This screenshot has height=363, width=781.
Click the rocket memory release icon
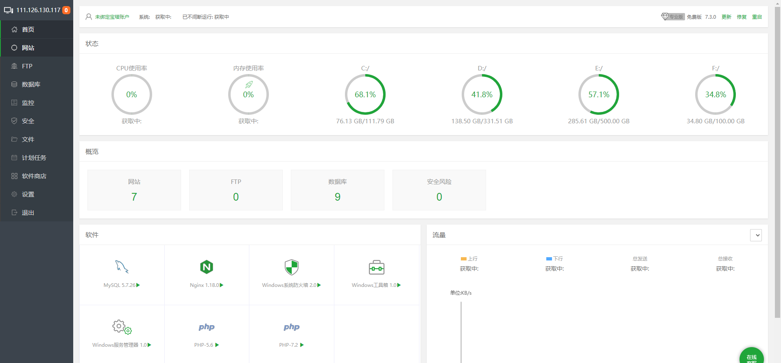[249, 85]
